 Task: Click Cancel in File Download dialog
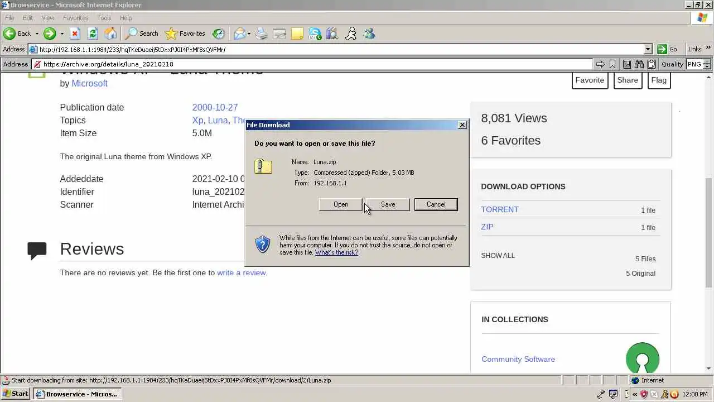click(x=436, y=204)
